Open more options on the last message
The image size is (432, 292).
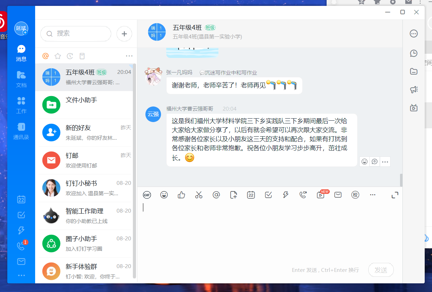[x=385, y=162]
